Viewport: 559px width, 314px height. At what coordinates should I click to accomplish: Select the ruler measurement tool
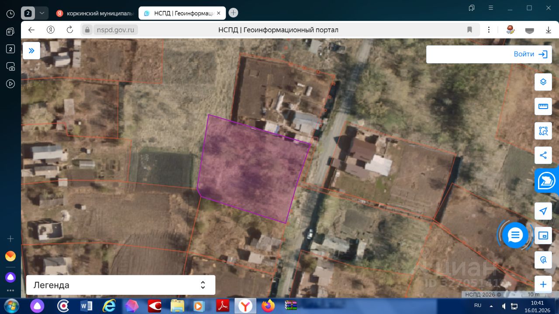click(x=543, y=106)
